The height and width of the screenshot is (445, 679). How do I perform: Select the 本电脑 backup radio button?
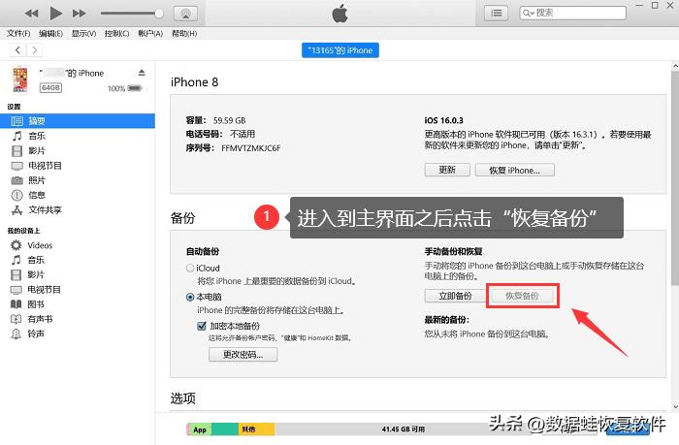point(190,297)
